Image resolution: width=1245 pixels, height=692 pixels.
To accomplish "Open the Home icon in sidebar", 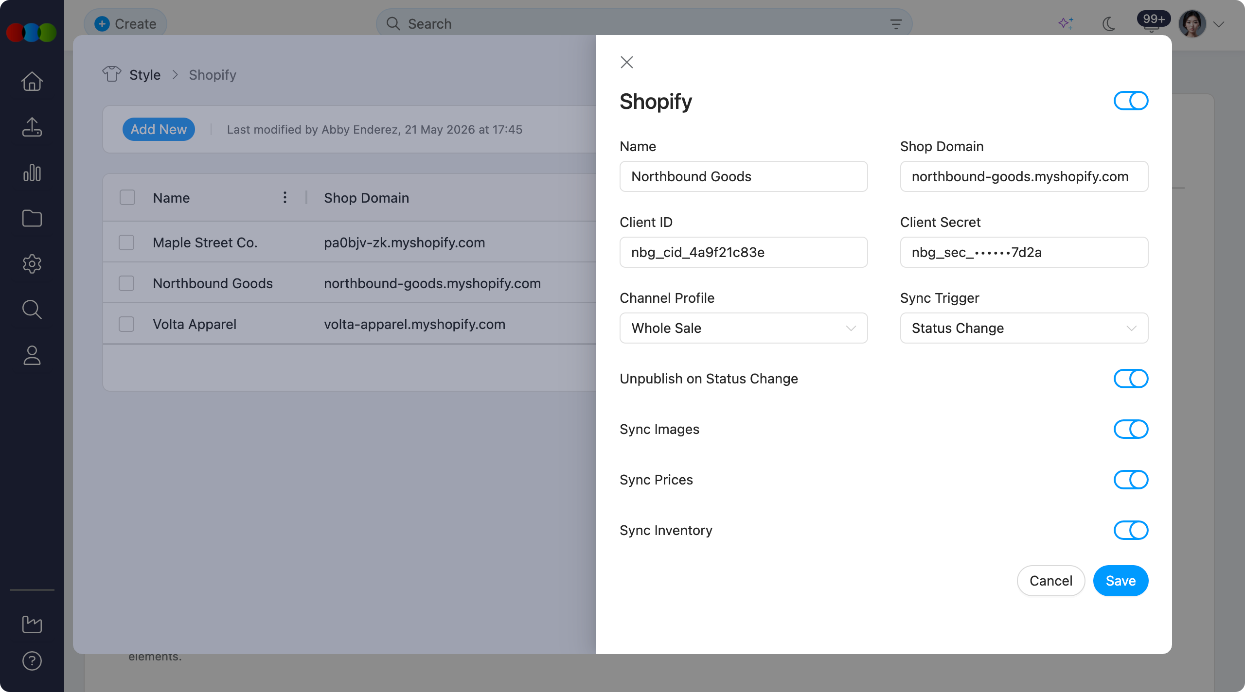I will (32, 81).
